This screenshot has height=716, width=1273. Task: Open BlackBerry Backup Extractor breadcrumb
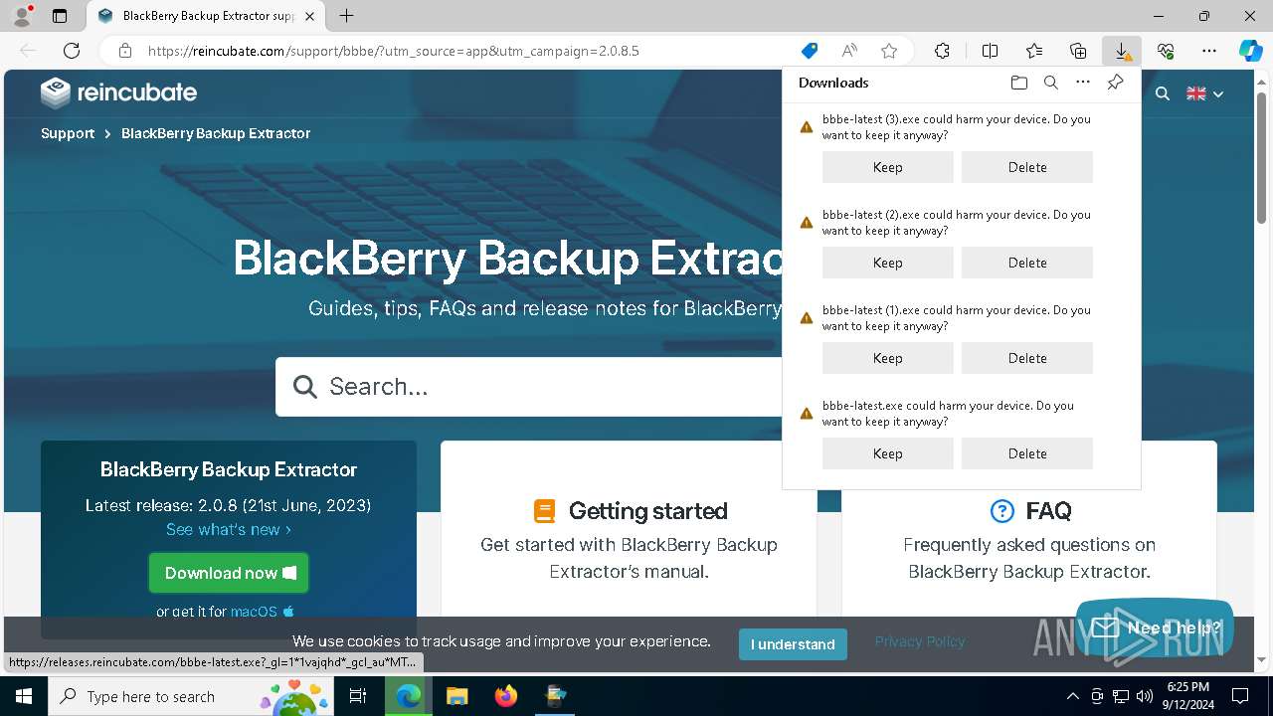pos(216,133)
